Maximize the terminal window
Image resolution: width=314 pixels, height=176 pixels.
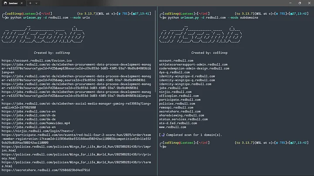(x=300, y=3)
